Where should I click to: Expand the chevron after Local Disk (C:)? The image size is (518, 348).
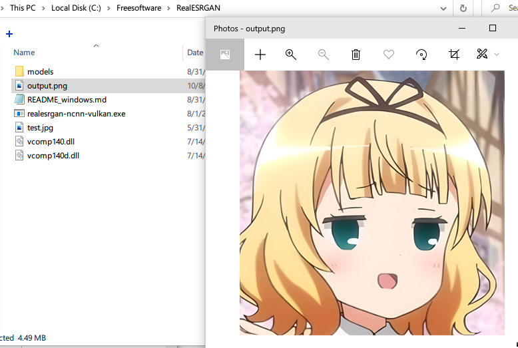109,8
